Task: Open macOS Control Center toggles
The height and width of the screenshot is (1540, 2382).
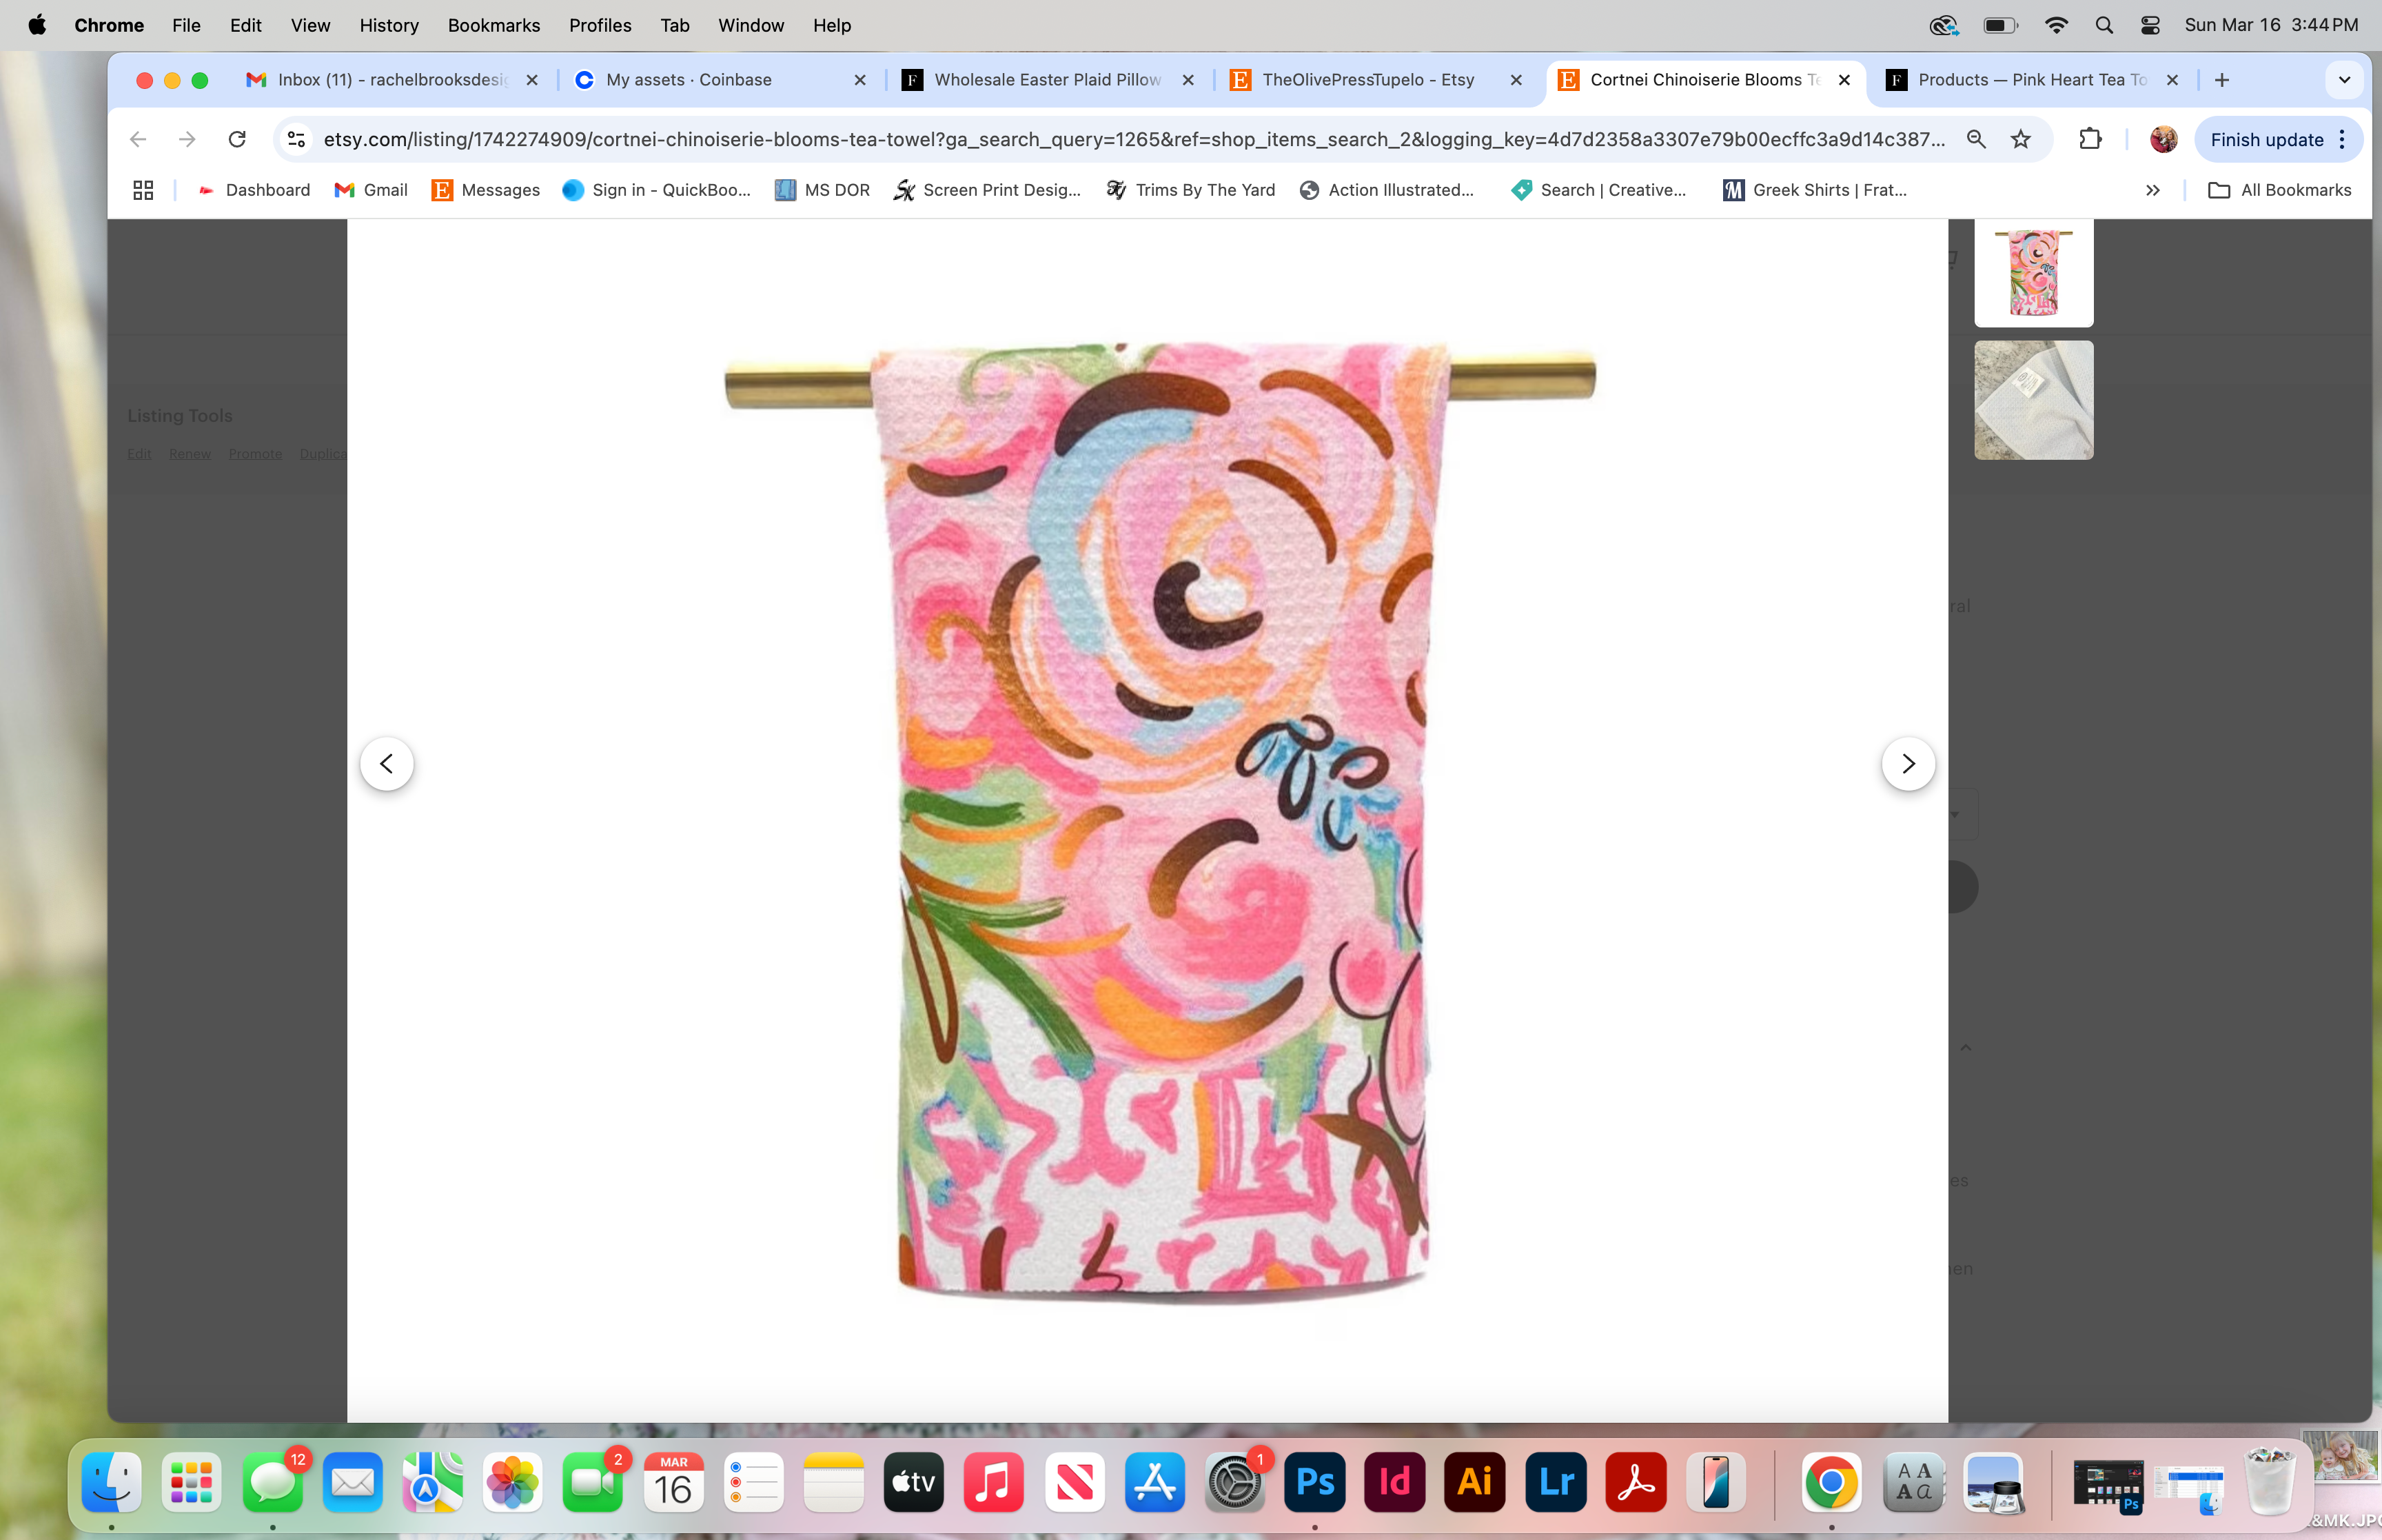Action: pos(2149,25)
